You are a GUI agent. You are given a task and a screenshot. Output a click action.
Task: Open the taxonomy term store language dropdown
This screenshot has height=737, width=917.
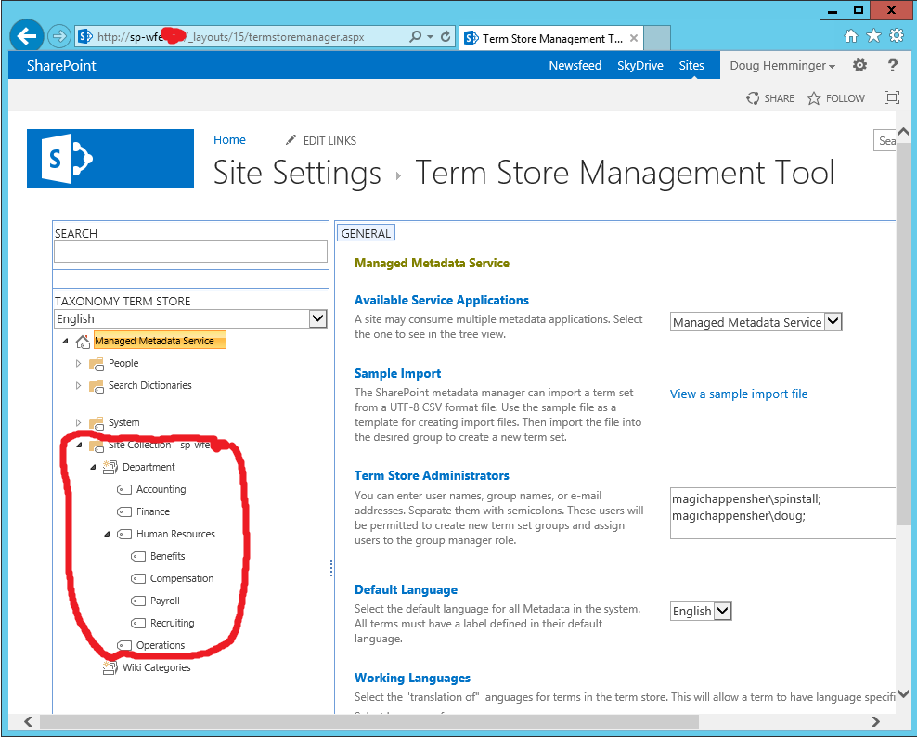pyautogui.click(x=317, y=318)
